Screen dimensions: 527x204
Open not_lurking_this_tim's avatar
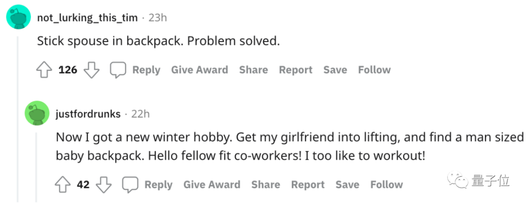(x=18, y=18)
